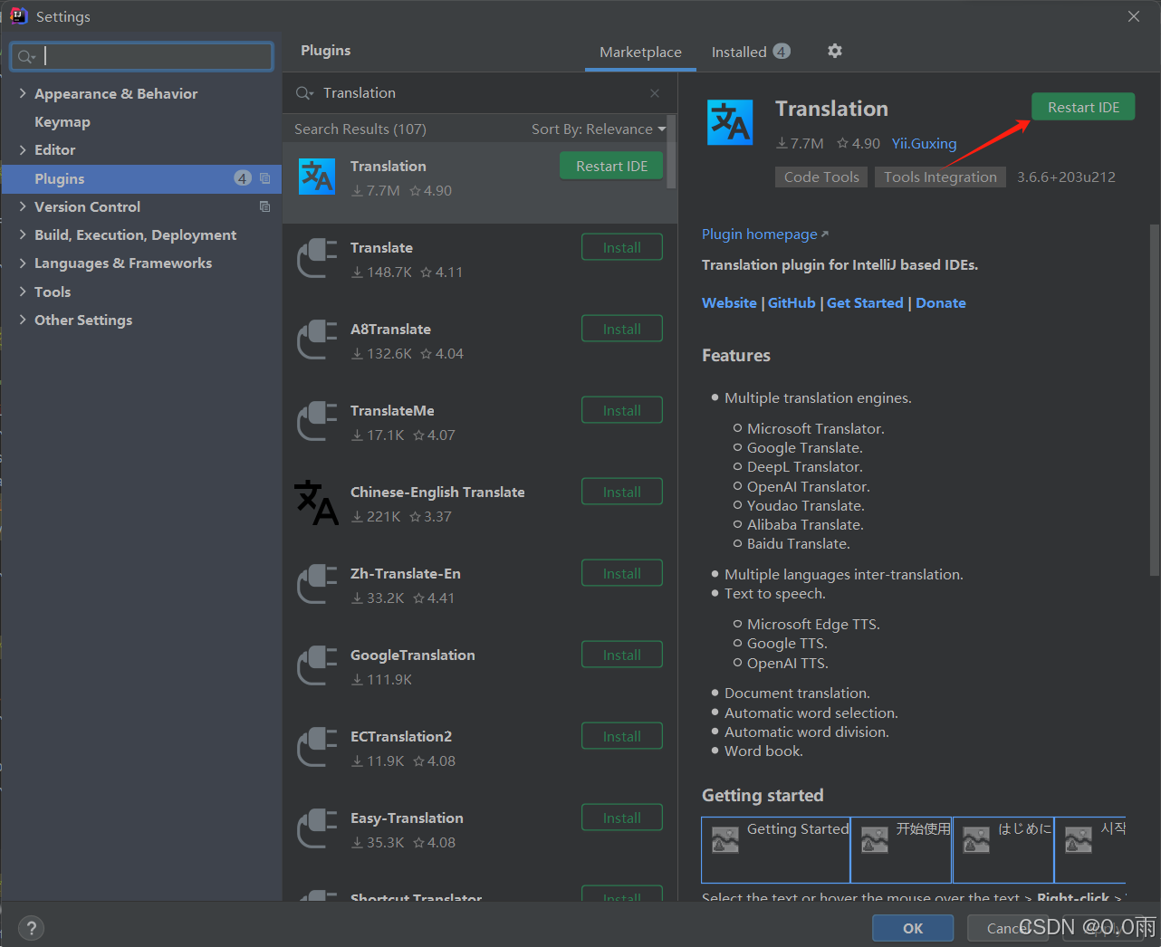Click the magnifier icon in plugin search field
The image size is (1161, 947).
(x=305, y=93)
